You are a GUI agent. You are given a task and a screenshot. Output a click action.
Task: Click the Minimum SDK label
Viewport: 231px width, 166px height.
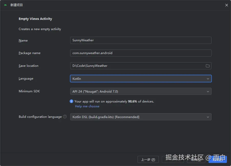tap(29, 91)
